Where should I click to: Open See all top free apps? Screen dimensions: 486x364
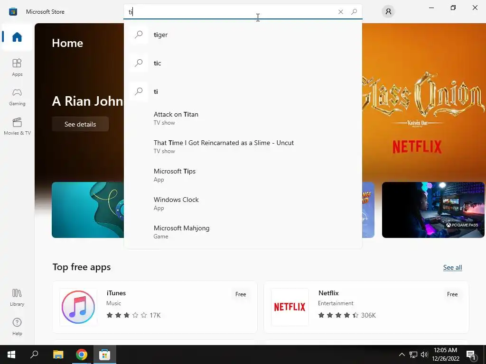452,267
